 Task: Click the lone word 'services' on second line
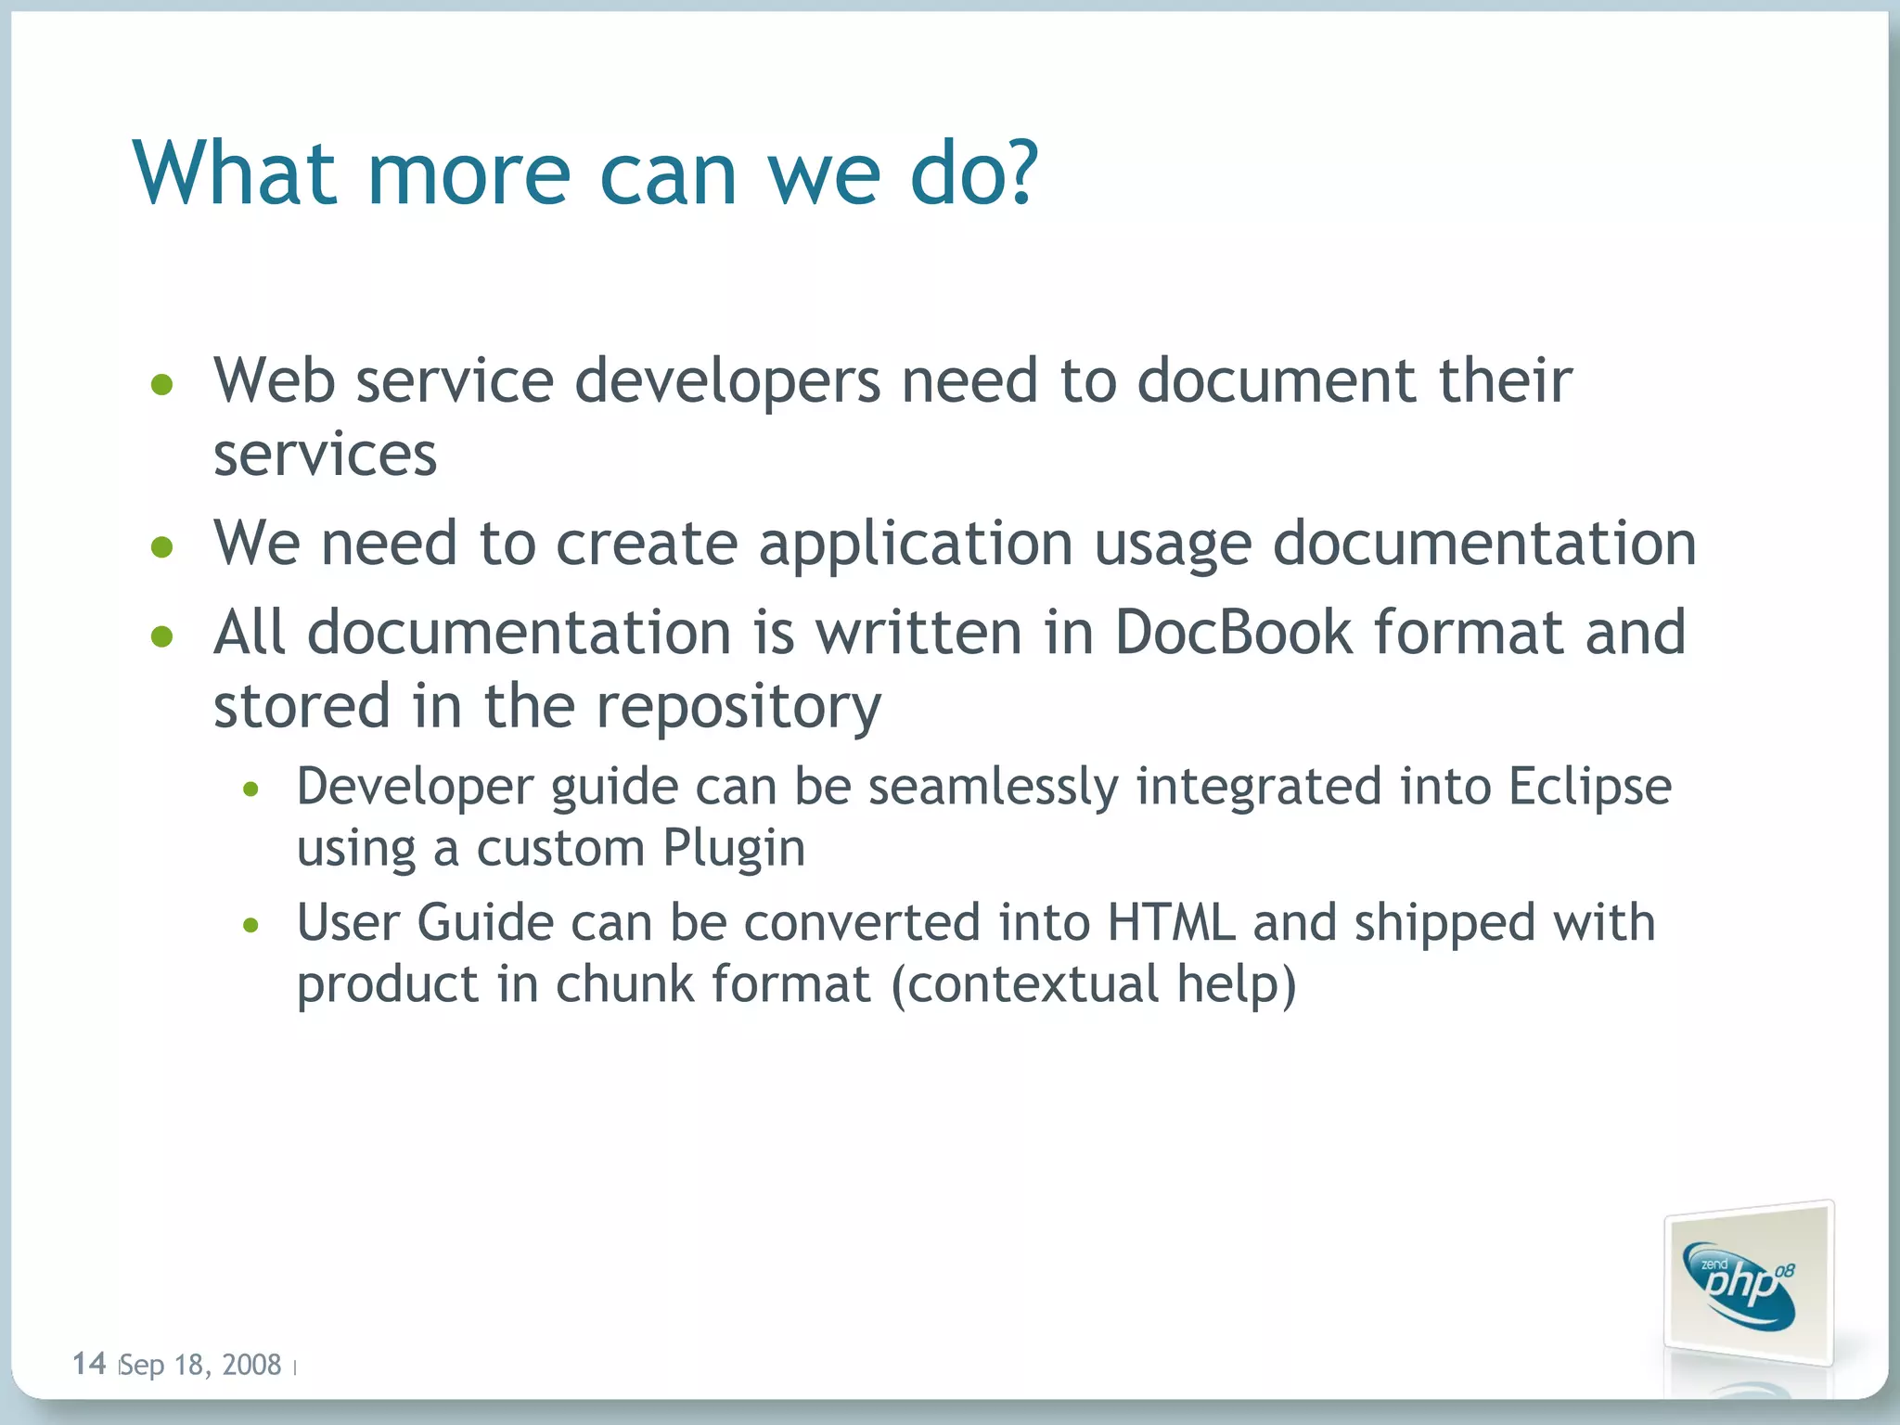[x=325, y=455]
